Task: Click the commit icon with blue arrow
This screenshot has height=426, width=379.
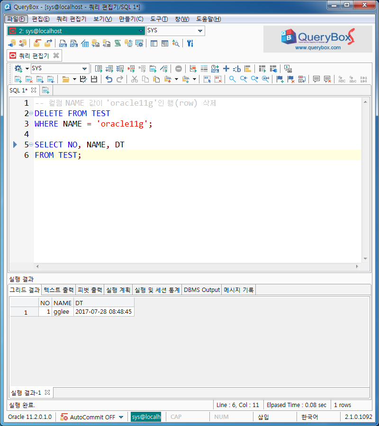Action: click(x=48, y=44)
